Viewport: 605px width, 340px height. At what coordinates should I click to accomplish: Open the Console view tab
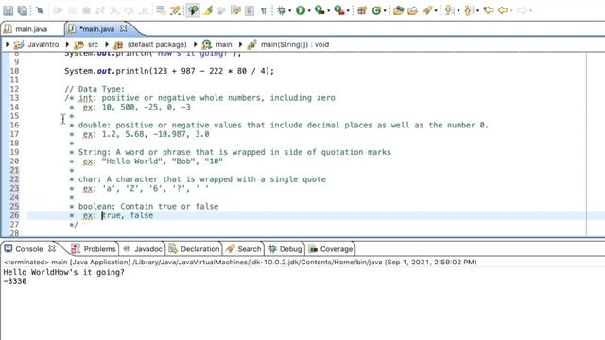[x=29, y=249]
